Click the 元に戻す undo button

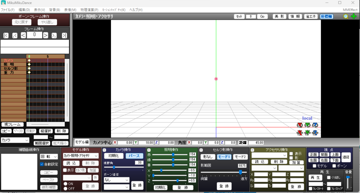(x=22, y=22)
